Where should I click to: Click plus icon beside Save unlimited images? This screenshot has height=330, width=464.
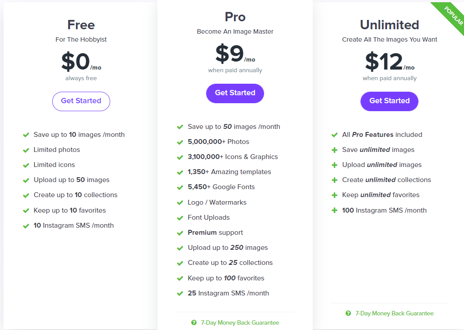click(334, 150)
